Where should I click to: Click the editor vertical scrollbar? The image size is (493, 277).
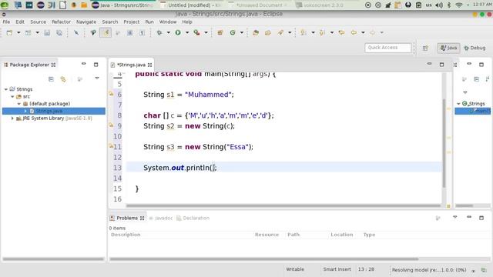click(x=444, y=143)
